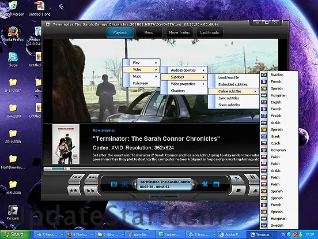Expand the Music submenu
Screen dimensions: 318x239
(x=142, y=76)
